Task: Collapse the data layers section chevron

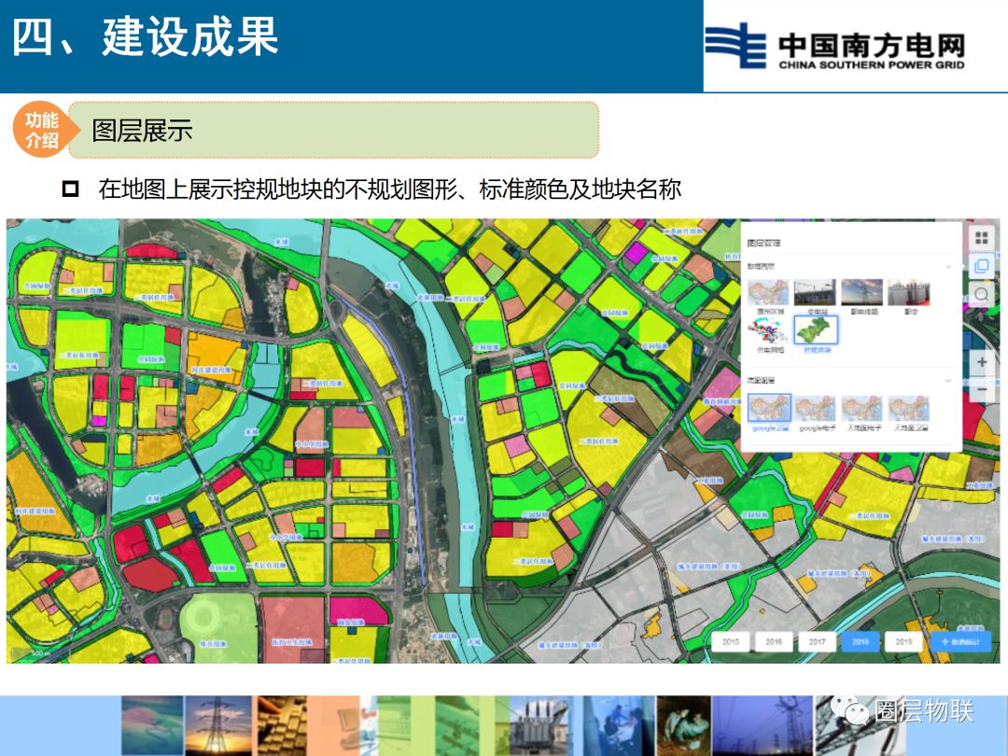Action: (947, 266)
